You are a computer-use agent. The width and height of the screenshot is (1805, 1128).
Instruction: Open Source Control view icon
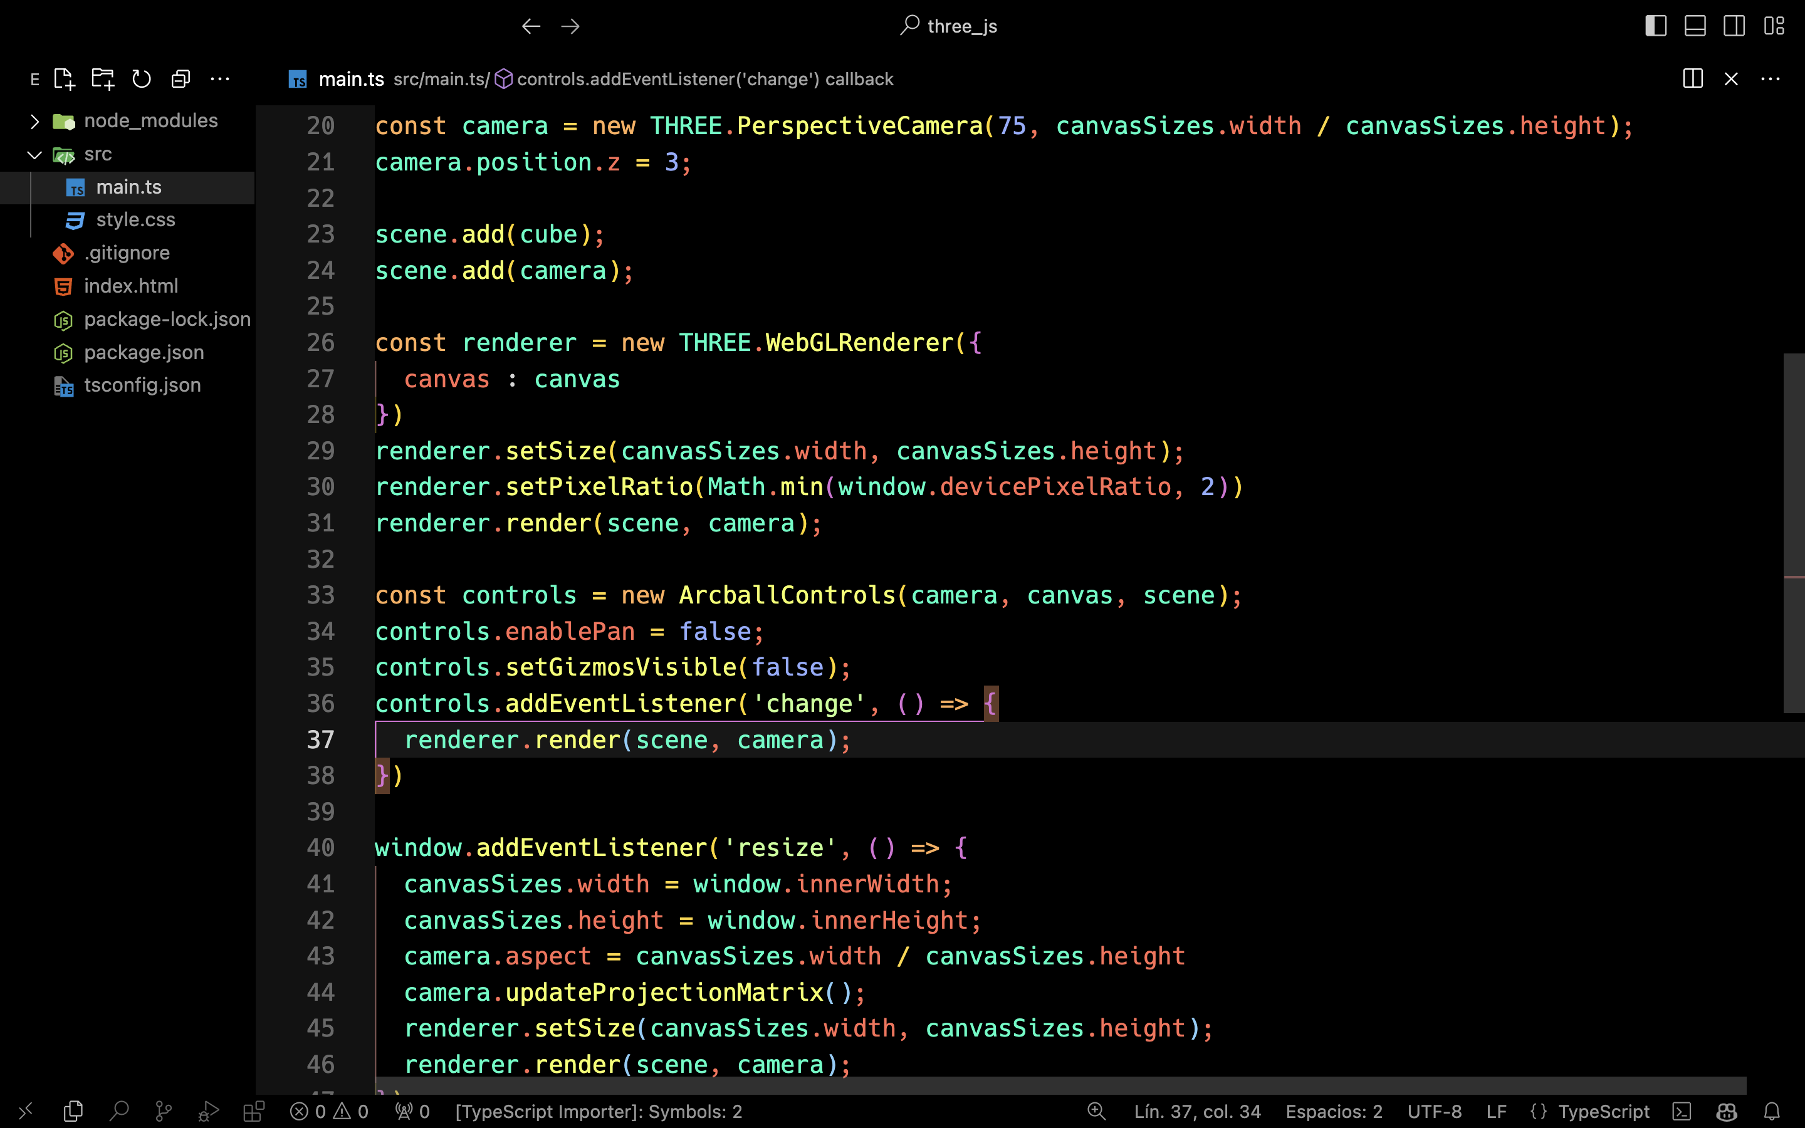click(x=164, y=1112)
